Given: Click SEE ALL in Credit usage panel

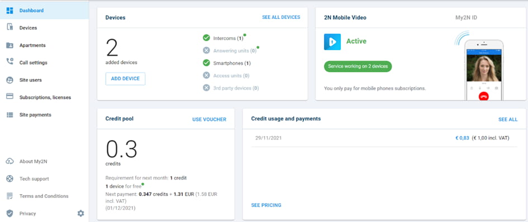Looking at the screenshot, I should pos(508,119).
